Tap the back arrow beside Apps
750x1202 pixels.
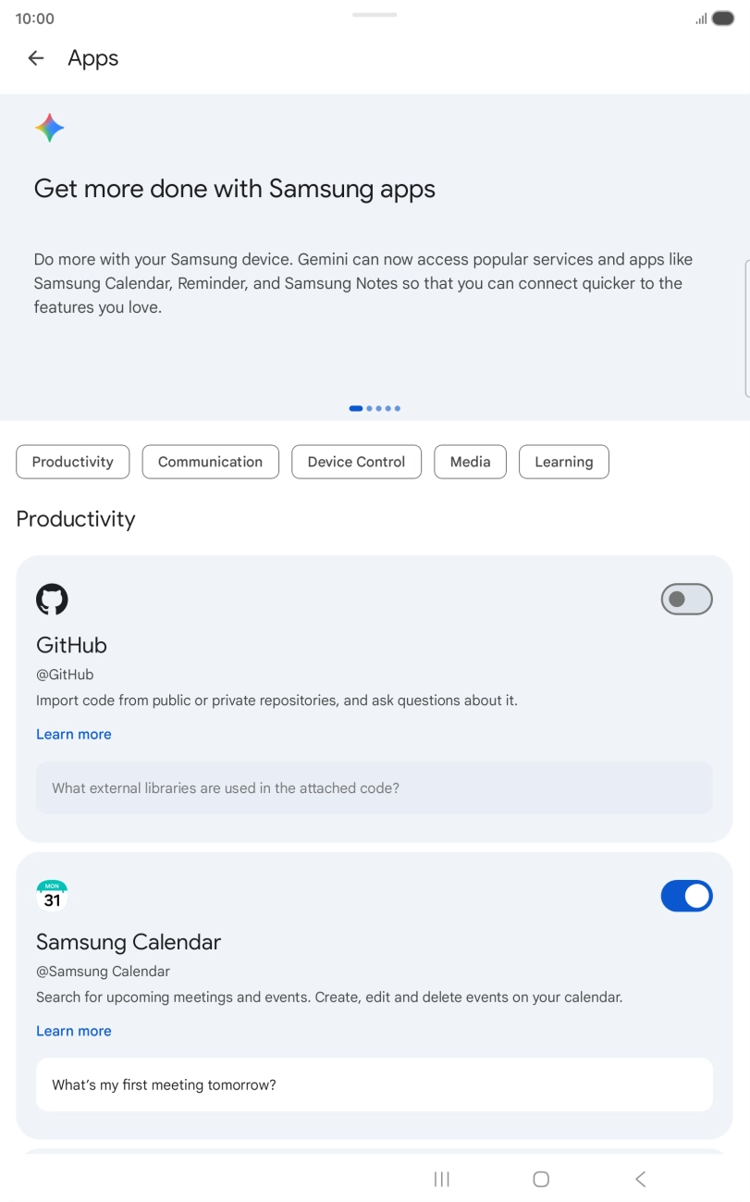[36, 58]
